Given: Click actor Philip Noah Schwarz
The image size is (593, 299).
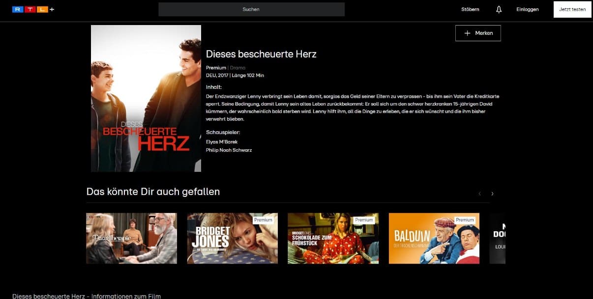Looking at the screenshot, I should tap(229, 150).
